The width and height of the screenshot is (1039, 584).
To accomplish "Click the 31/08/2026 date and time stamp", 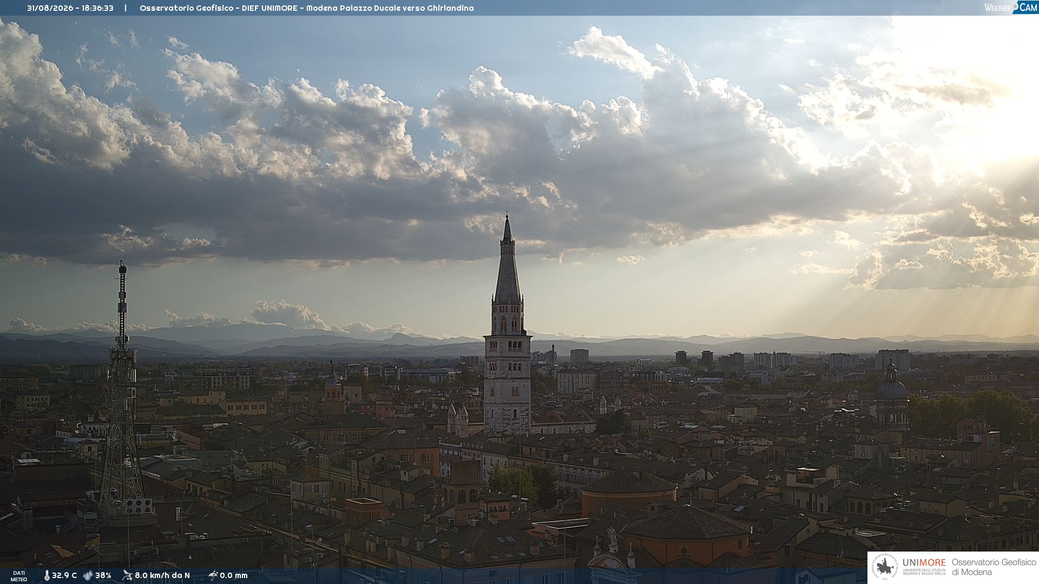I will coord(70,8).
